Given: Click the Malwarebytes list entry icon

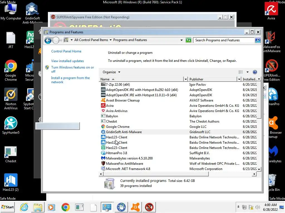Looking at the screenshot, I should [x=103, y=158].
